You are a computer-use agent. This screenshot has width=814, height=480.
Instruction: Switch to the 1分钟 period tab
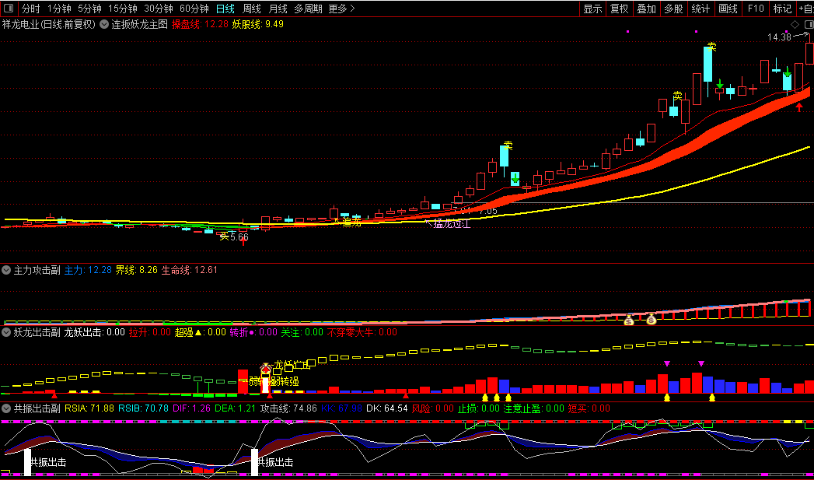pyautogui.click(x=58, y=9)
